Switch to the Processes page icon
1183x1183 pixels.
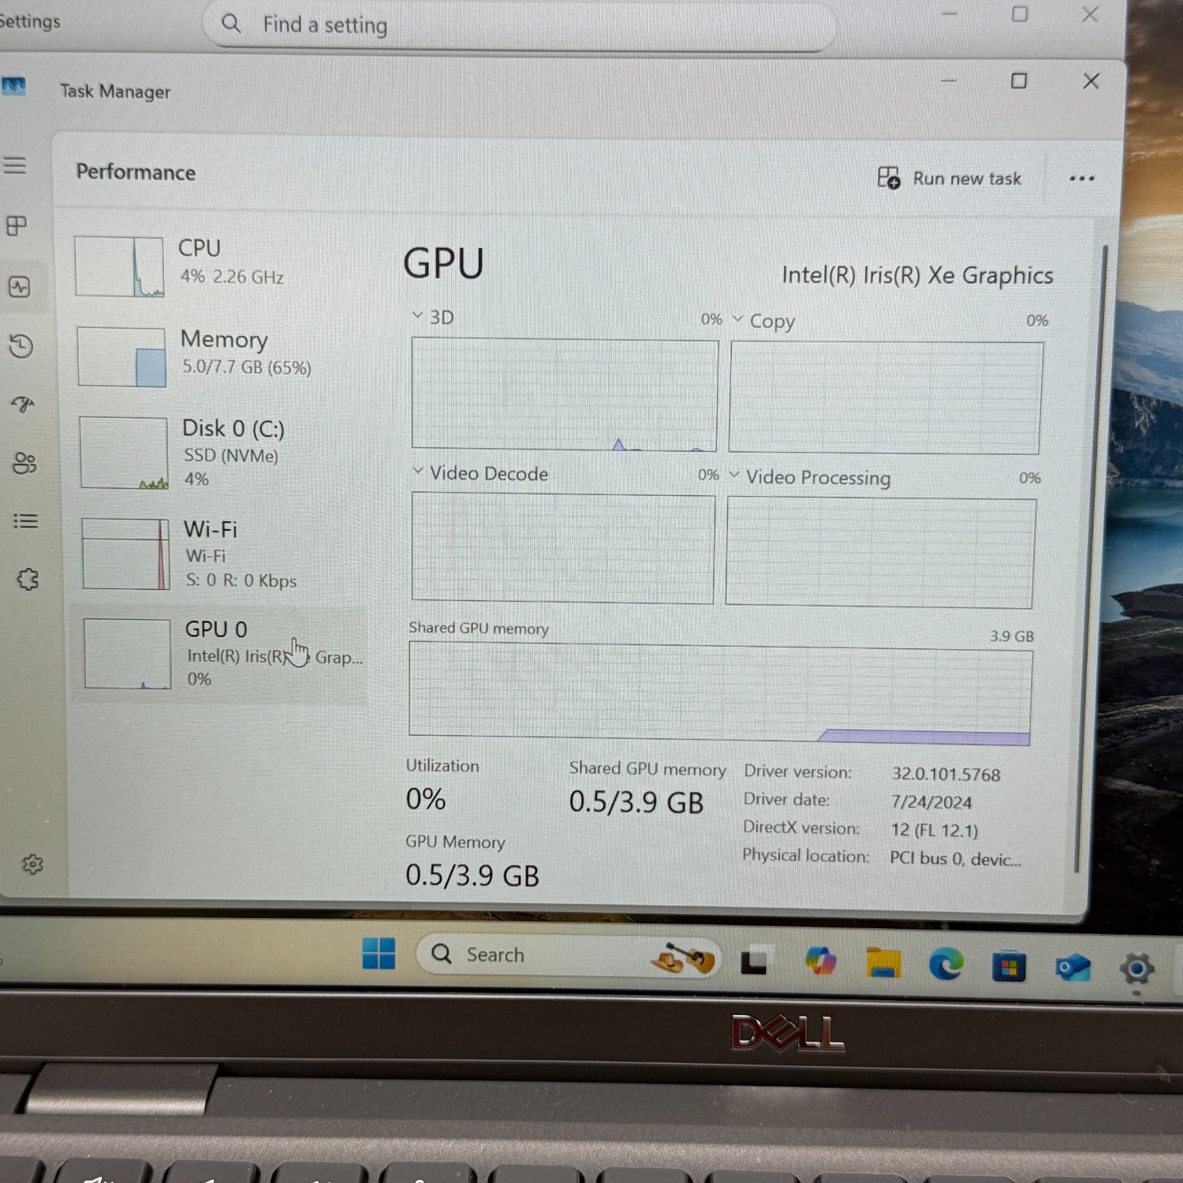(17, 226)
